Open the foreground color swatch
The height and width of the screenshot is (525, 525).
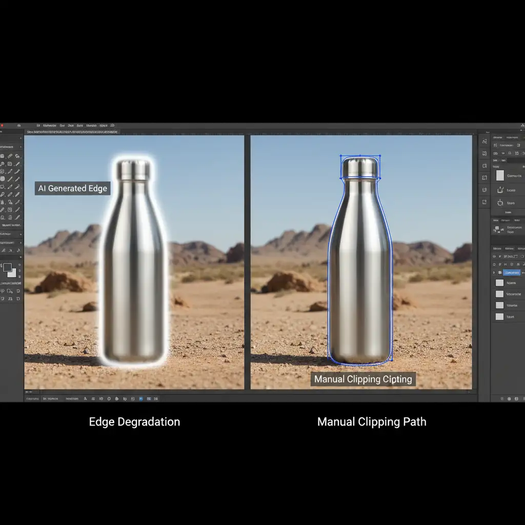(7, 268)
